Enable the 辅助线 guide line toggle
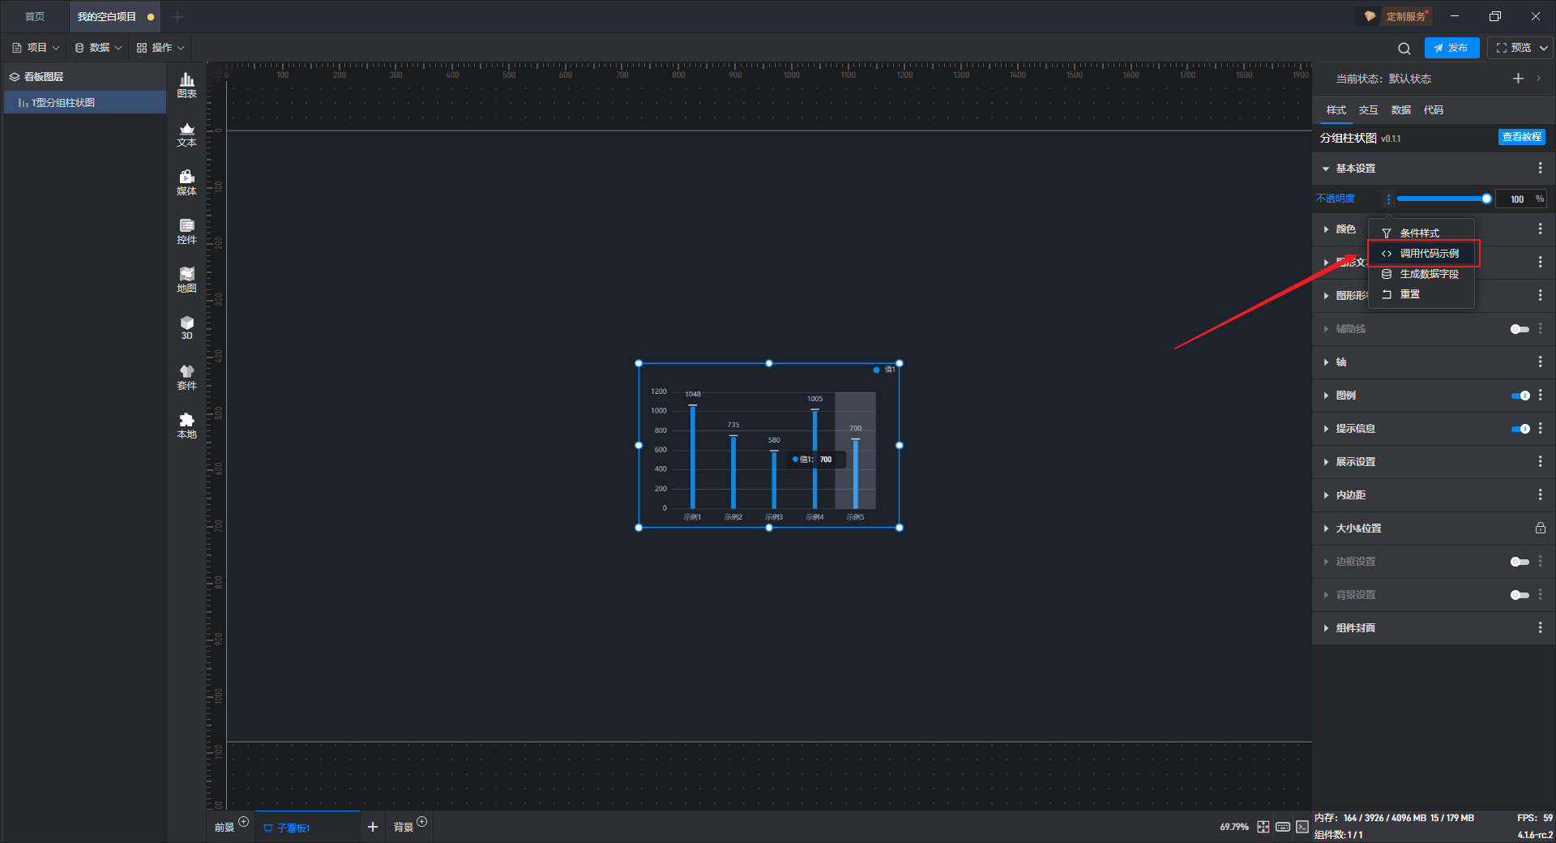Viewport: 1556px width, 843px height. (x=1520, y=329)
